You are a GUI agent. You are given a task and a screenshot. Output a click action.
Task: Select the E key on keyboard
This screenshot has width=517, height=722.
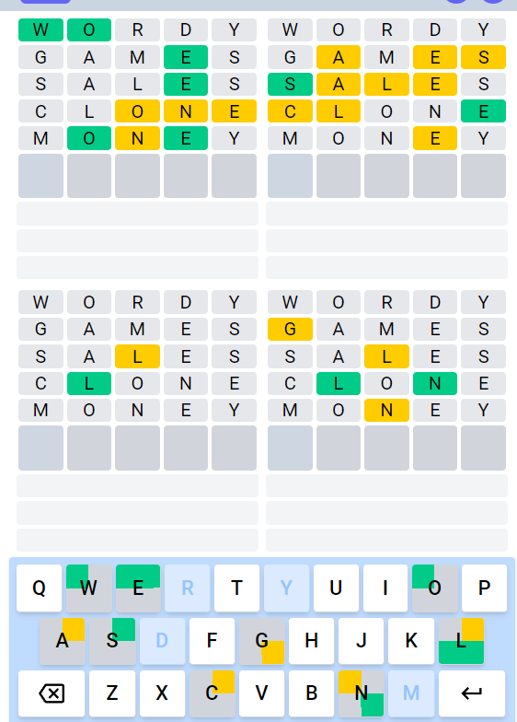tap(138, 588)
